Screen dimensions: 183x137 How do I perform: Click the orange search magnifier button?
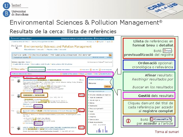tap(110, 55)
